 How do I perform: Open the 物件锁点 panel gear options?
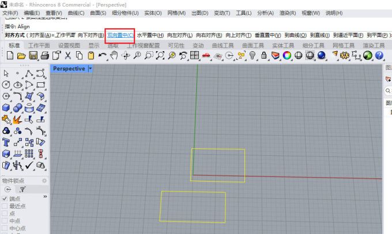tap(44, 181)
